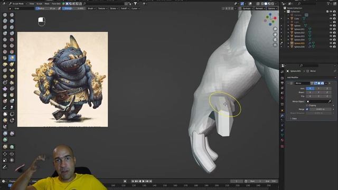Select the highlighted Grab brush in toolbar

(x=12, y=58)
